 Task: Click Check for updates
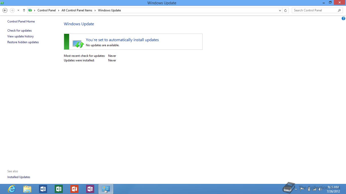[x=20, y=31]
